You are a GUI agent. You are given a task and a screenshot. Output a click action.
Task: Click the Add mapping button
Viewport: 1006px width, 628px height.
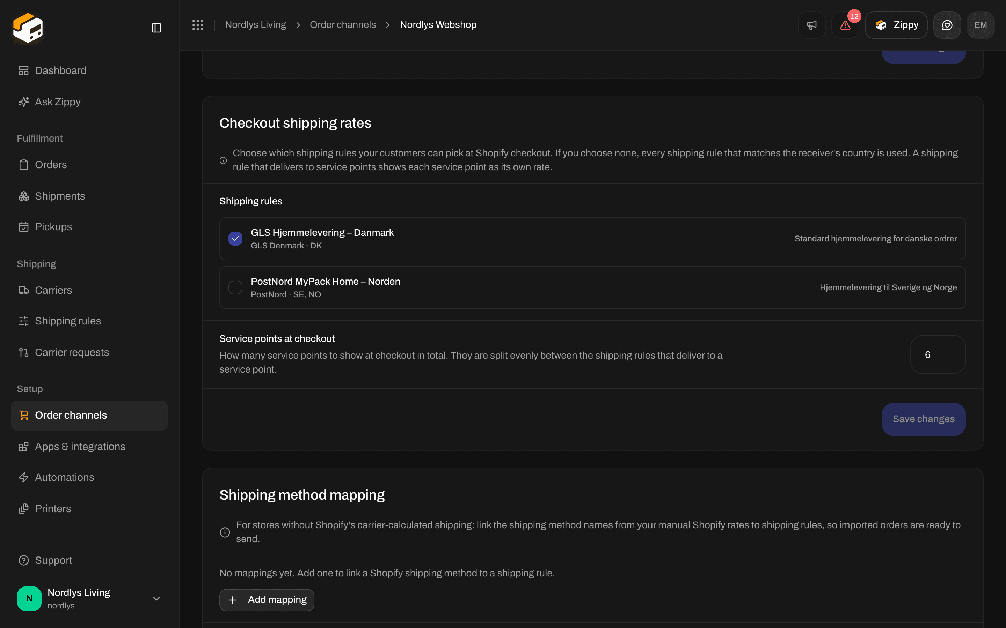coord(267,600)
